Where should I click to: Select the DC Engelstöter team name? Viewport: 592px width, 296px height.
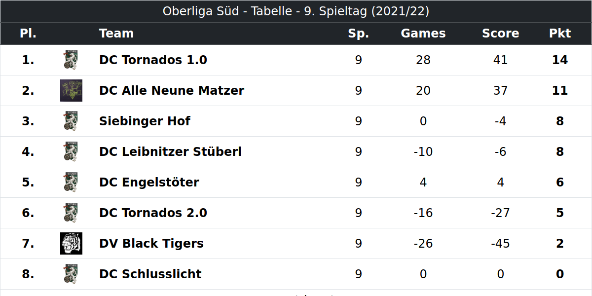coord(149,183)
